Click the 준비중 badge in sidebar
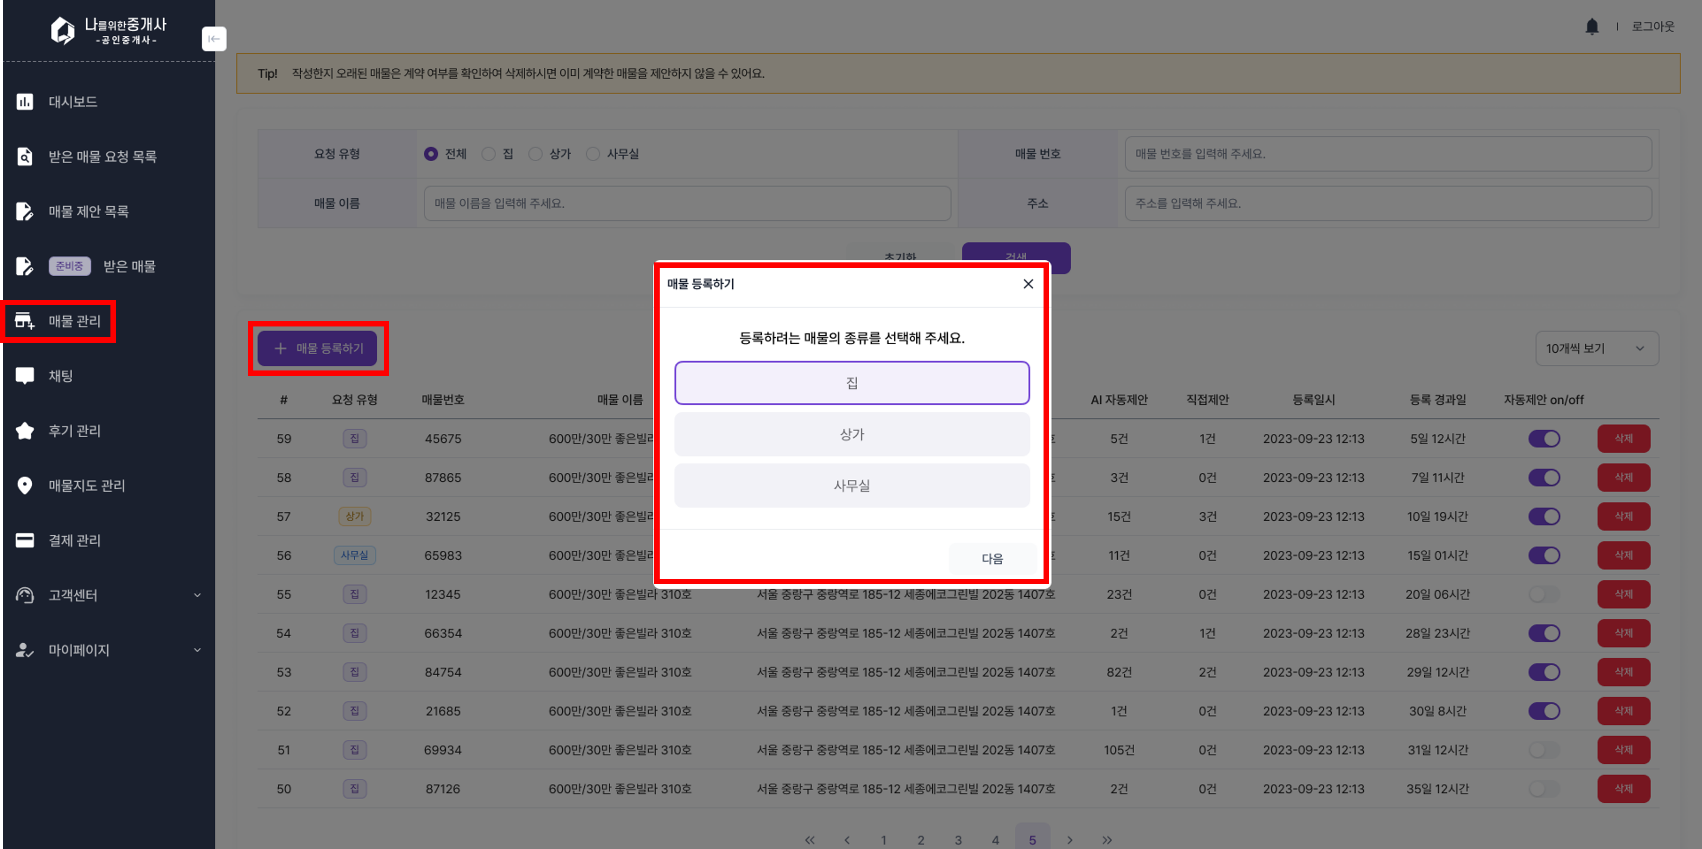Screen dimensions: 1702x849 70,266
